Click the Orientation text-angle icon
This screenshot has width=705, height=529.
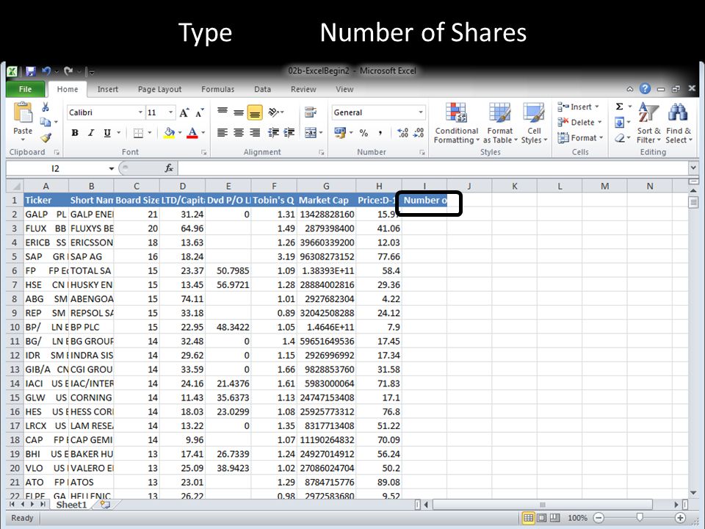click(x=274, y=112)
